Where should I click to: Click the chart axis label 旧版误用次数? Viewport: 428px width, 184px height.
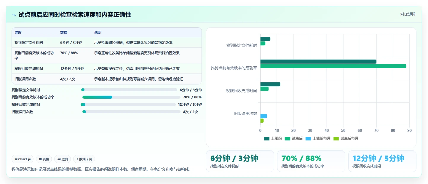(245, 113)
